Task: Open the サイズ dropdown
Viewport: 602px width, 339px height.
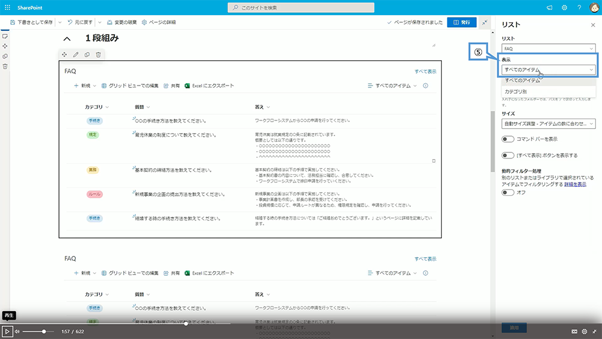Action: (x=548, y=123)
